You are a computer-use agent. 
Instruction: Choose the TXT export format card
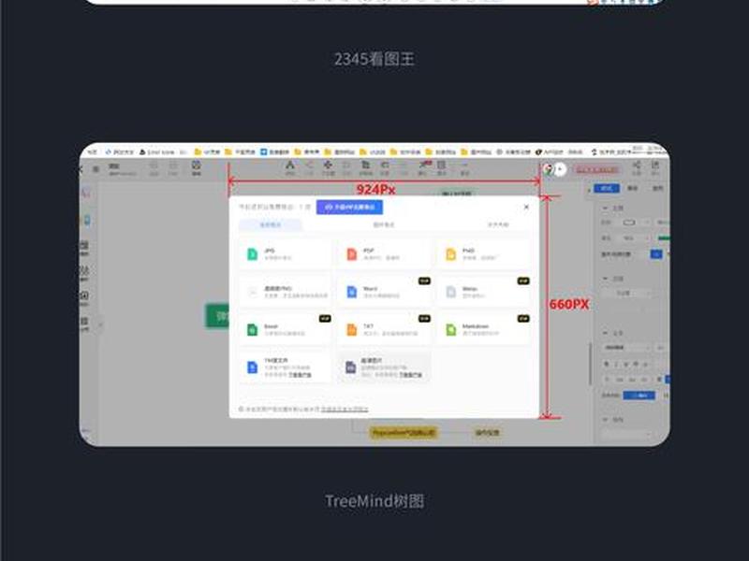coord(384,329)
